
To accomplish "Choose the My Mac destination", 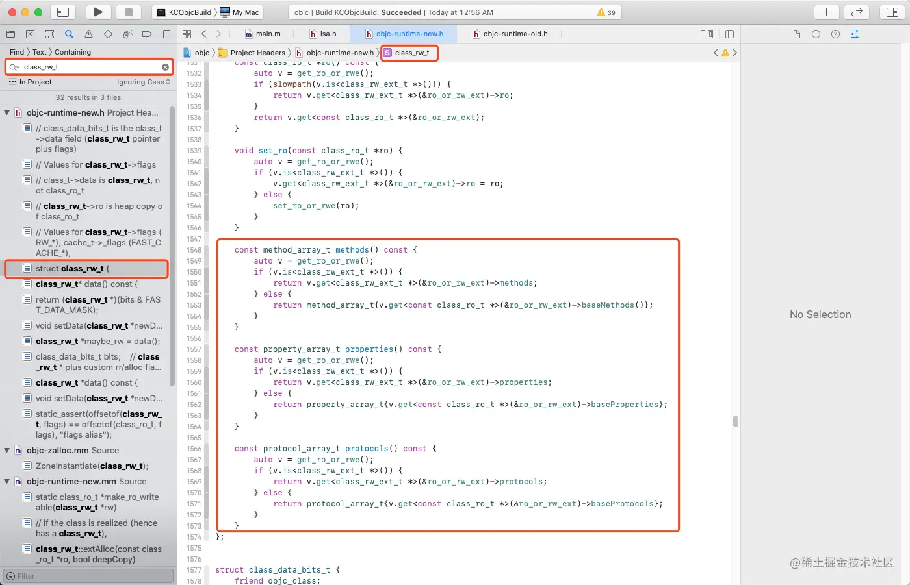I will (240, 12).
